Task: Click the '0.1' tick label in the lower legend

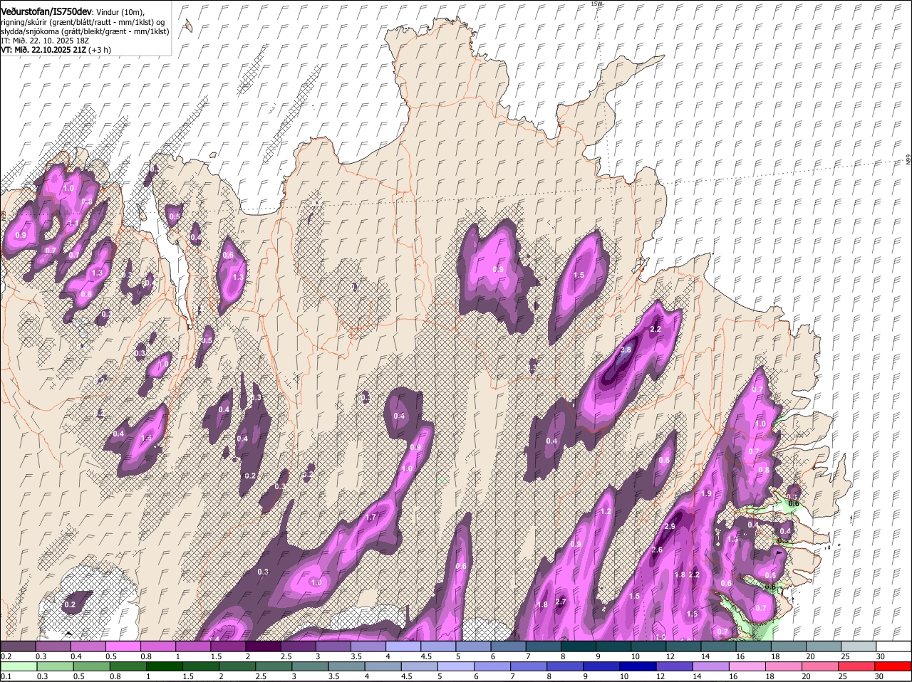Action: coord(6,676)
